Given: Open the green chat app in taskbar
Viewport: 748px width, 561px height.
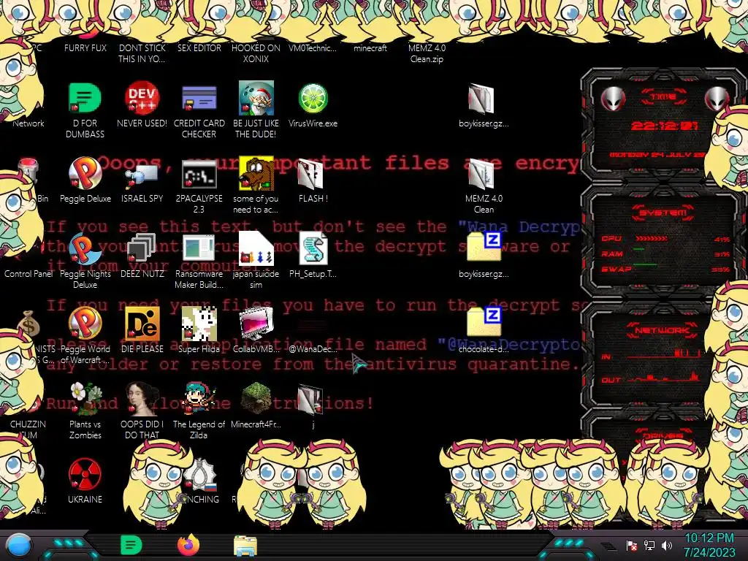Looking at the screenshot, I should [x=131, y=545].
